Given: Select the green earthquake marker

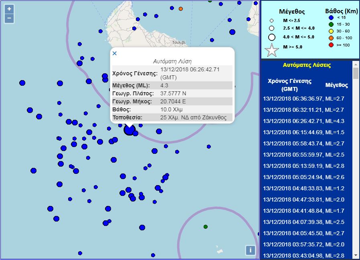Looking at the screenshot, I should coord(206,227).
